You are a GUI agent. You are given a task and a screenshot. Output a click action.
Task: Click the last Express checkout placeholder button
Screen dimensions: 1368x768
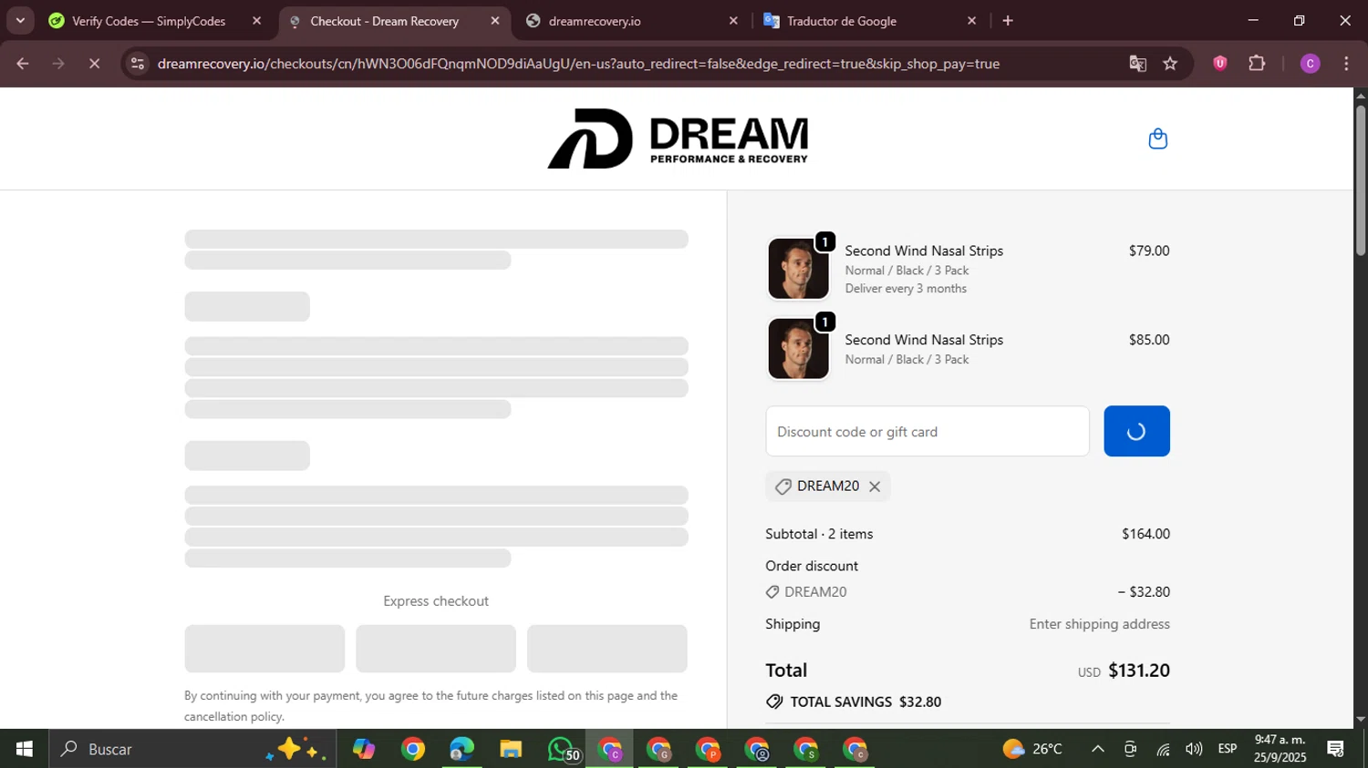[607, 649]
